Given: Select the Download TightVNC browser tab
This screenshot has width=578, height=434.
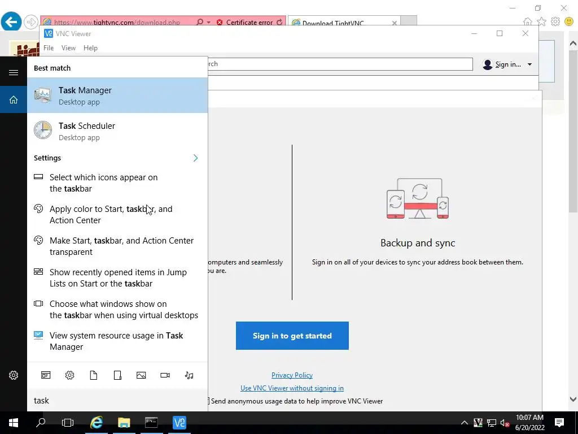Looking at the screenshot, I should [x=339, y=22].
